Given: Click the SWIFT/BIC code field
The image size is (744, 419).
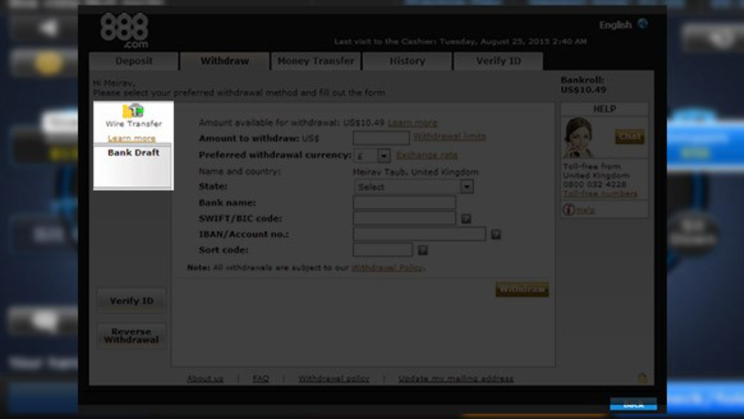Looking at the screenshot, I should pos(404,218).
